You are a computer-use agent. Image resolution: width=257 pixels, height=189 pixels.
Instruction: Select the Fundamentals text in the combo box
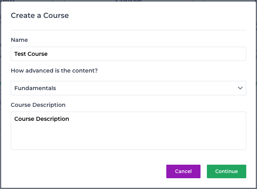click(35, 88)
